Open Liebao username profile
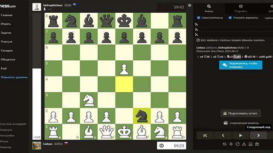Screen dimensions: 273x153 (48, 144)
